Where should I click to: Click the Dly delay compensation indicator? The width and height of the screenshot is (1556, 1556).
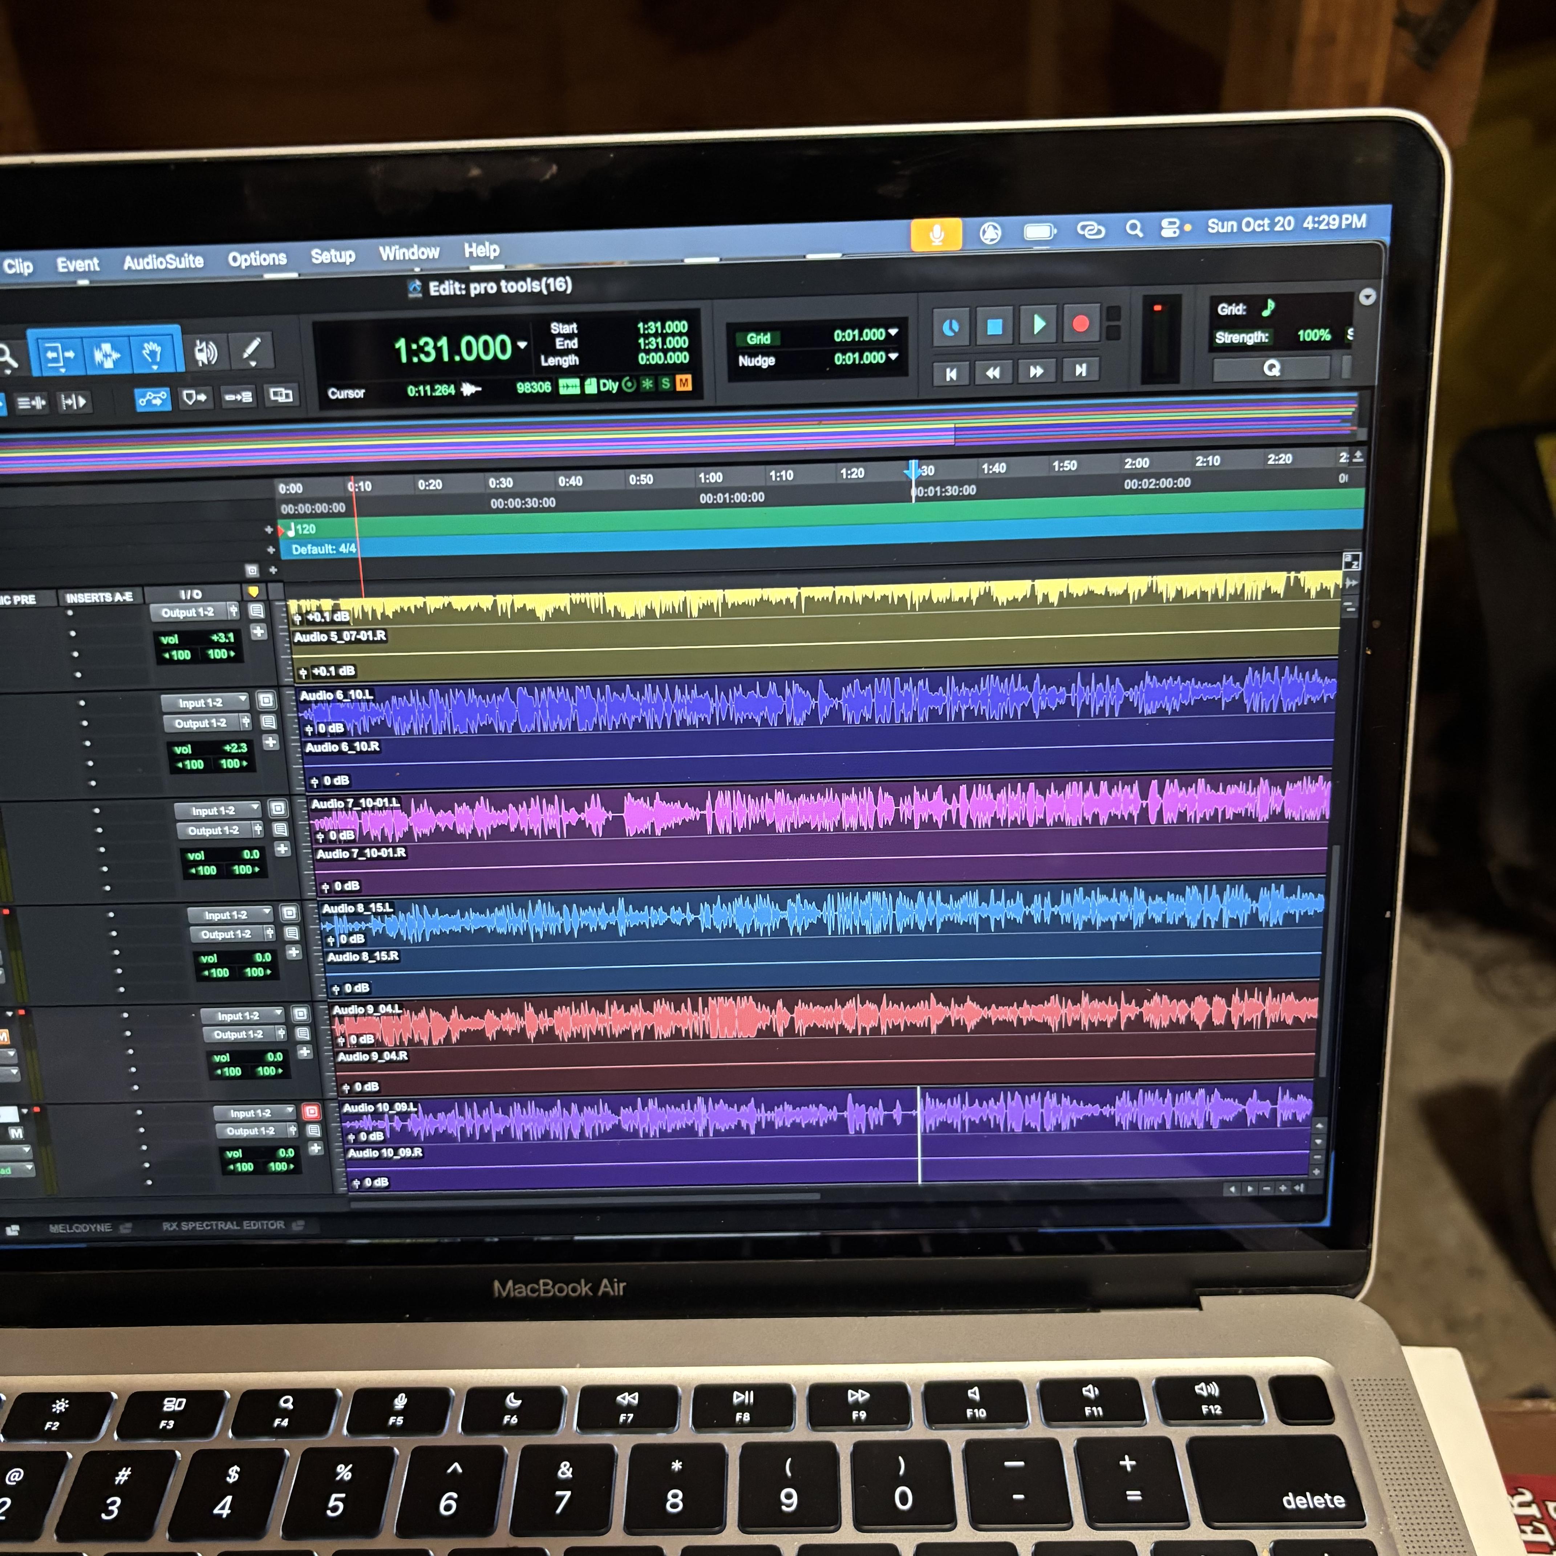click(608, 385)
